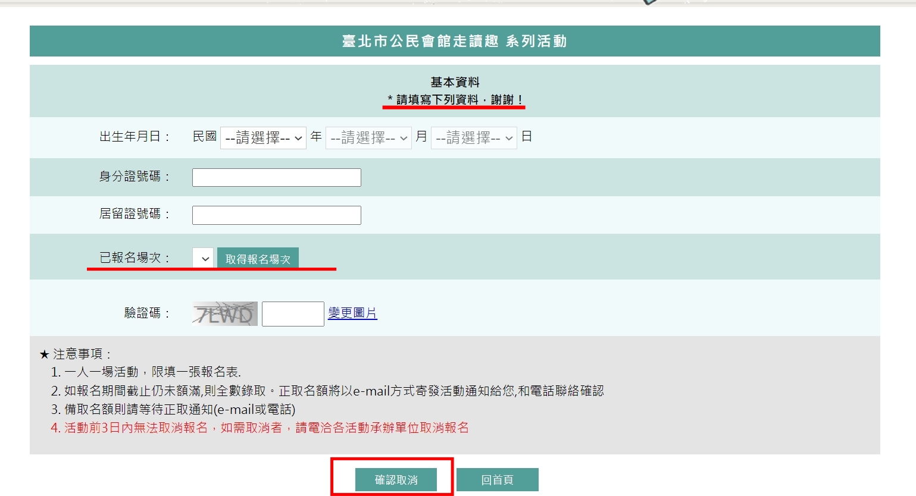Click the 變更圖片 link
This screenshot has width=916, height=496.
coord(352,313)
